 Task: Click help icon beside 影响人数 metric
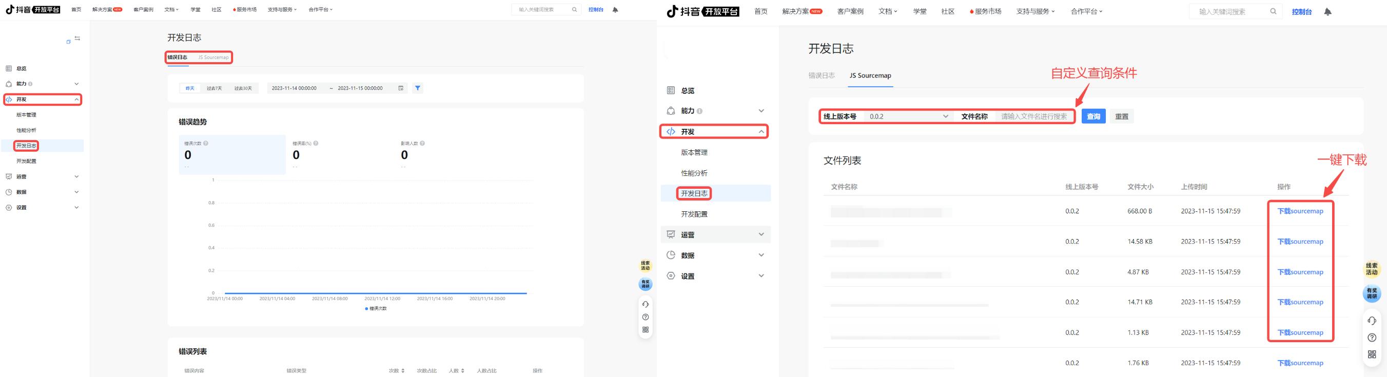pos(422,143)
